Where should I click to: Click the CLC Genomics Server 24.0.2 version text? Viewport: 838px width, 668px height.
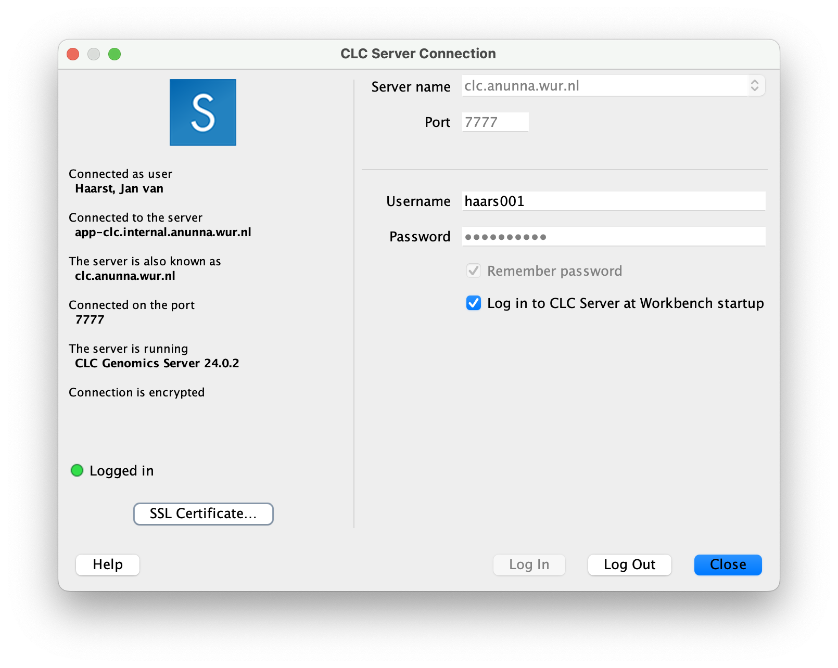pyautogui.click(x=157, y=363)
